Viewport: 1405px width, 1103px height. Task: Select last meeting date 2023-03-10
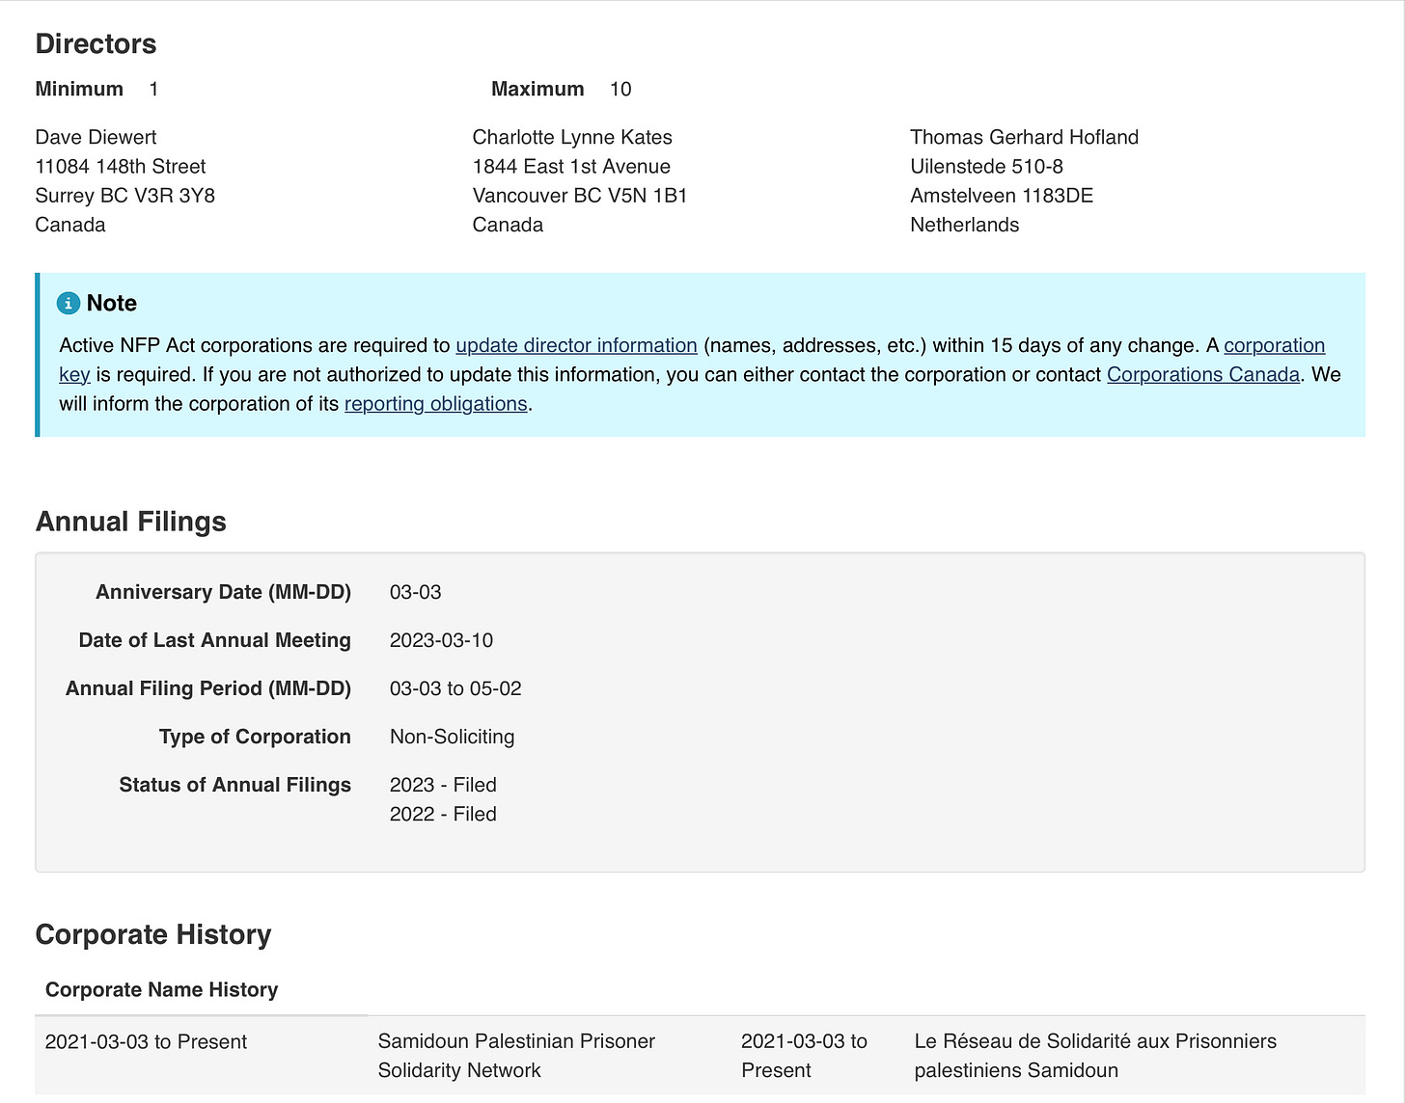441,640
